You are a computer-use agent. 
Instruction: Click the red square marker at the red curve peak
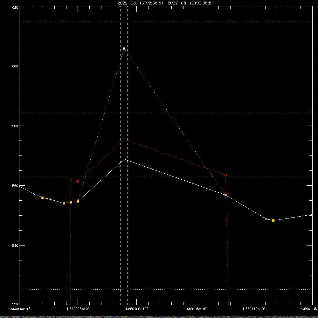point(124,139)
